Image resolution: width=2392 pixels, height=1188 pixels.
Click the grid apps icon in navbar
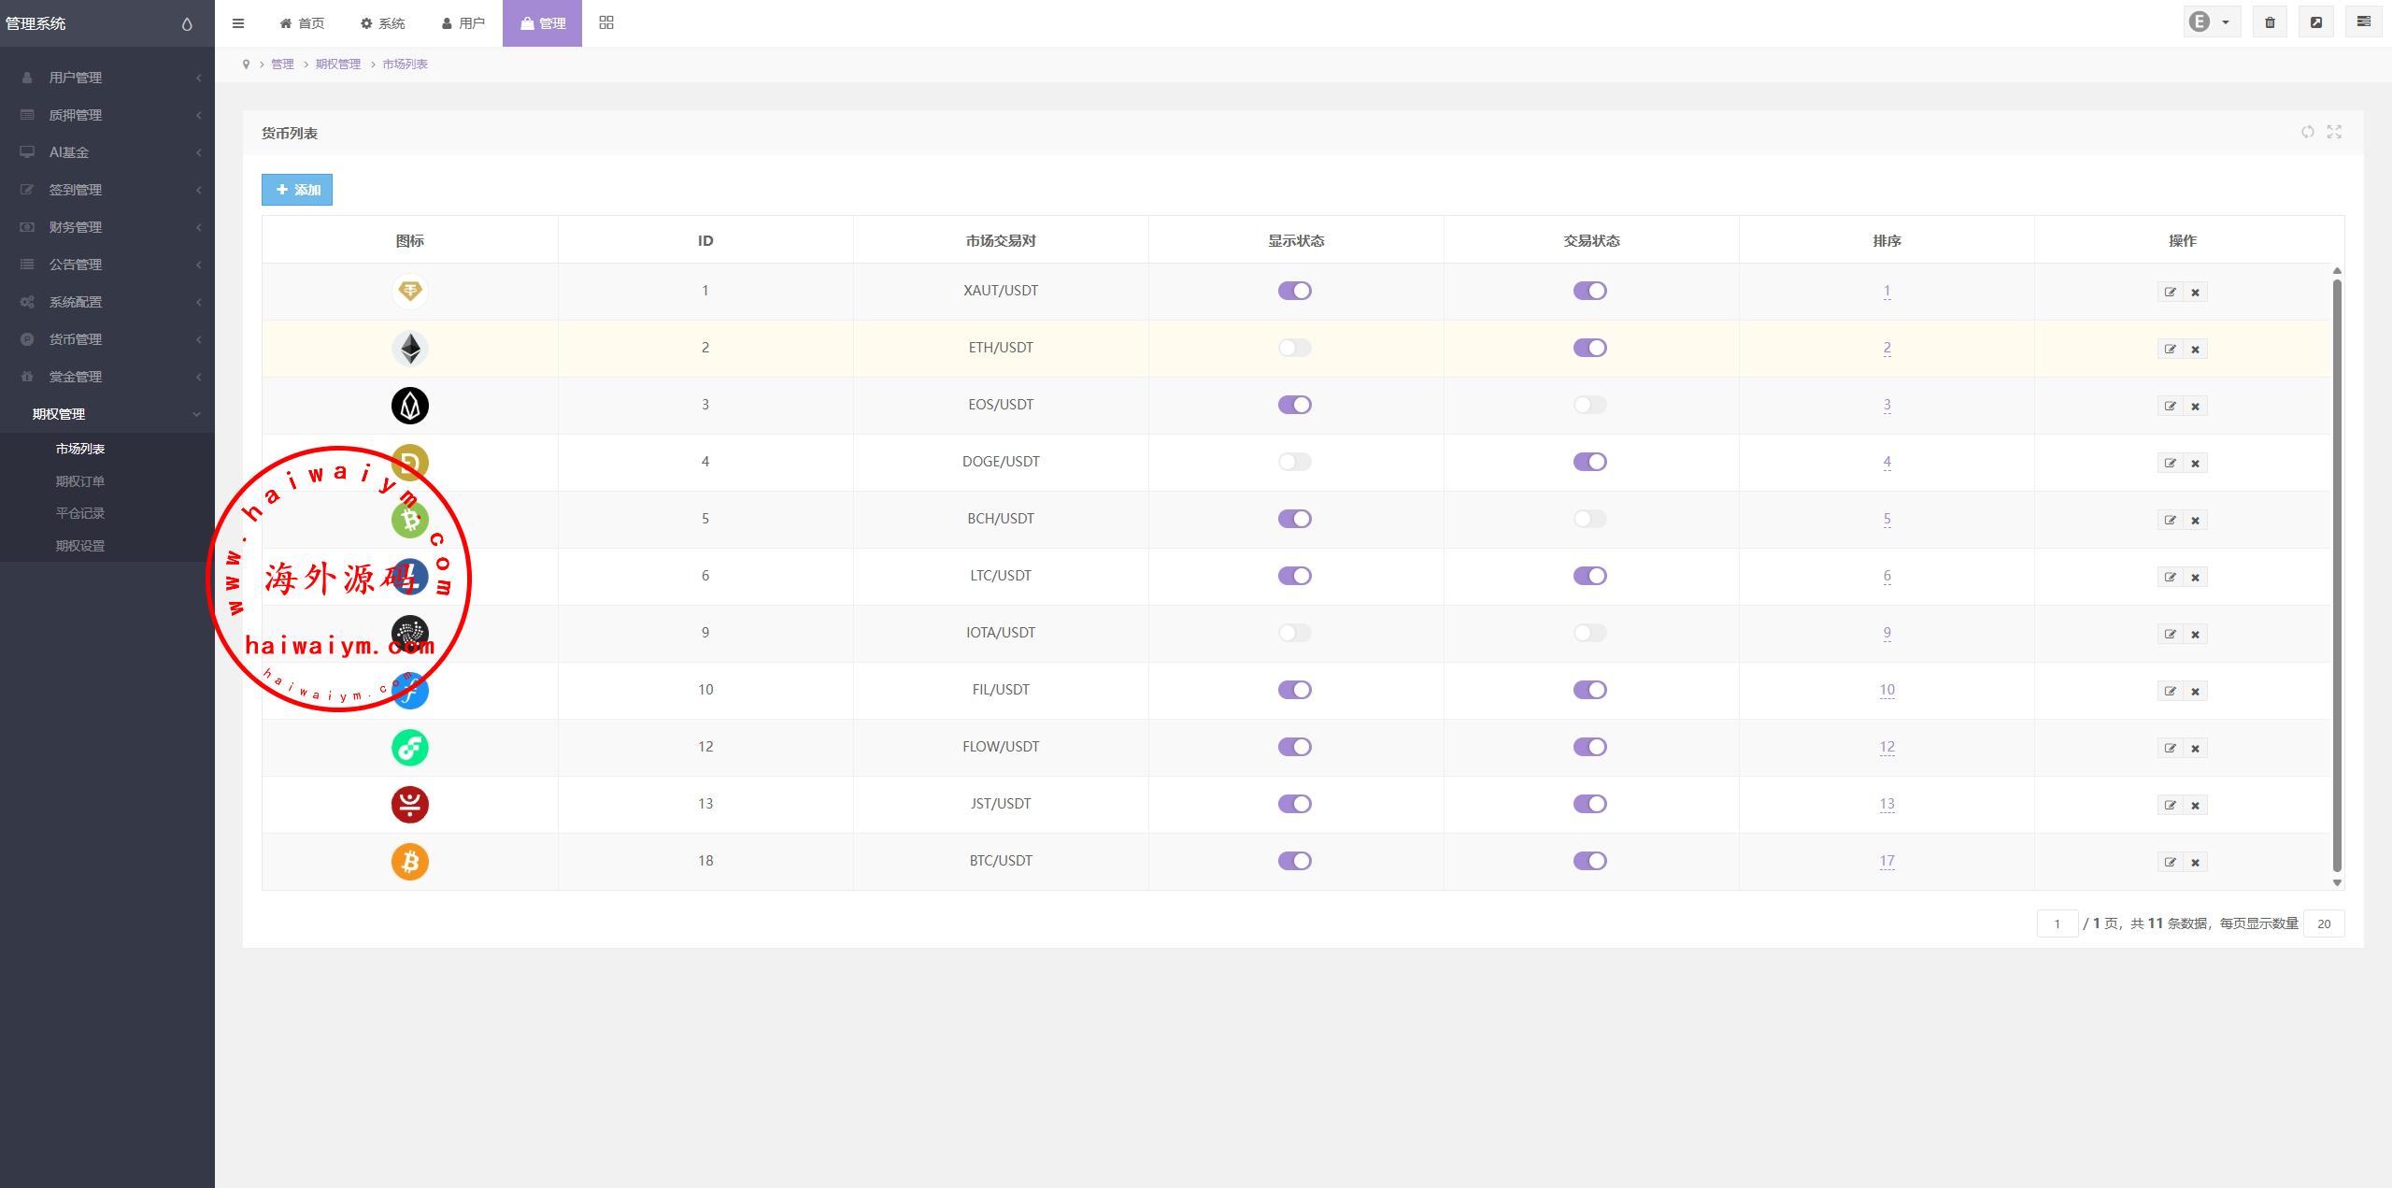606,22
